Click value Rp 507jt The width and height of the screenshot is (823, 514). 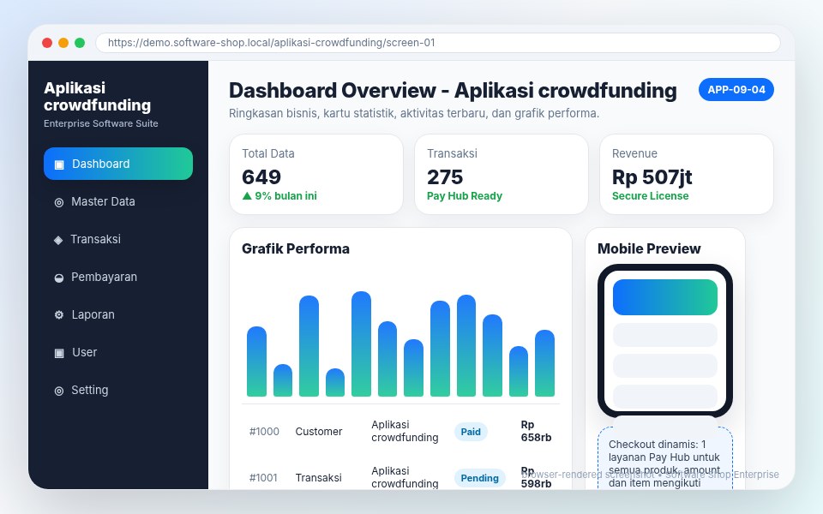pos(652,177)
